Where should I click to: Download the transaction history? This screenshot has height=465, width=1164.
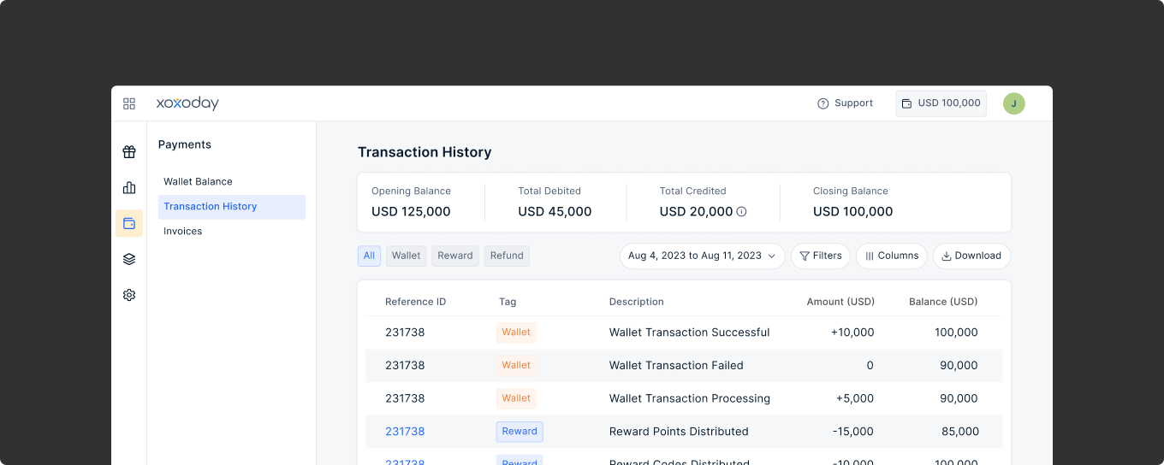971,256
